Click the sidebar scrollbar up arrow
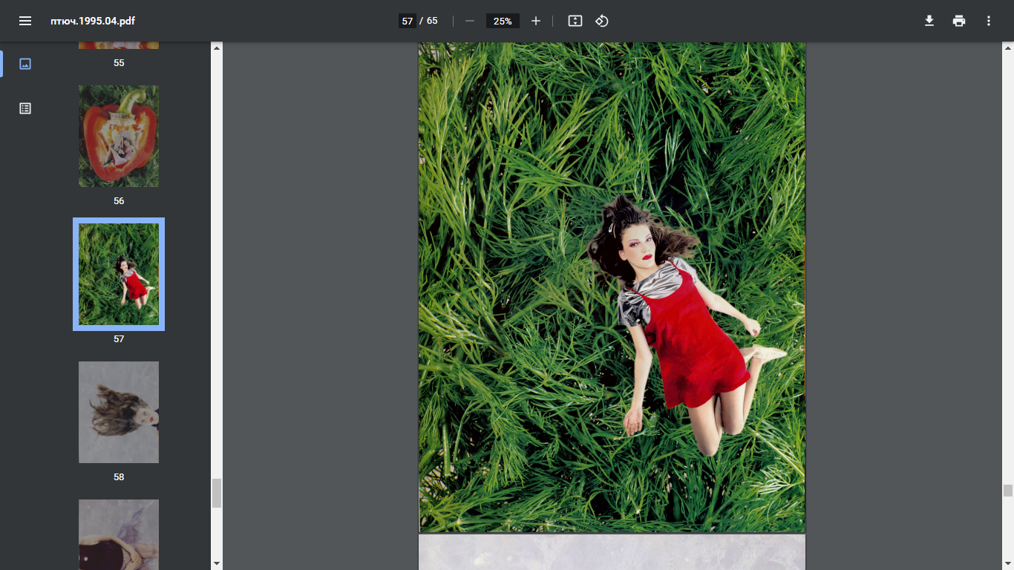Image resolution: width=1014 pixels, height=570 pixels. (x=217, y=47)
